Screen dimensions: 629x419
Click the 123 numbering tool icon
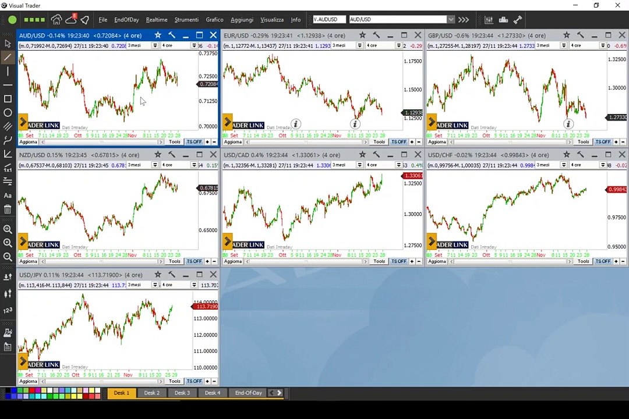click(x=8, y=310)
